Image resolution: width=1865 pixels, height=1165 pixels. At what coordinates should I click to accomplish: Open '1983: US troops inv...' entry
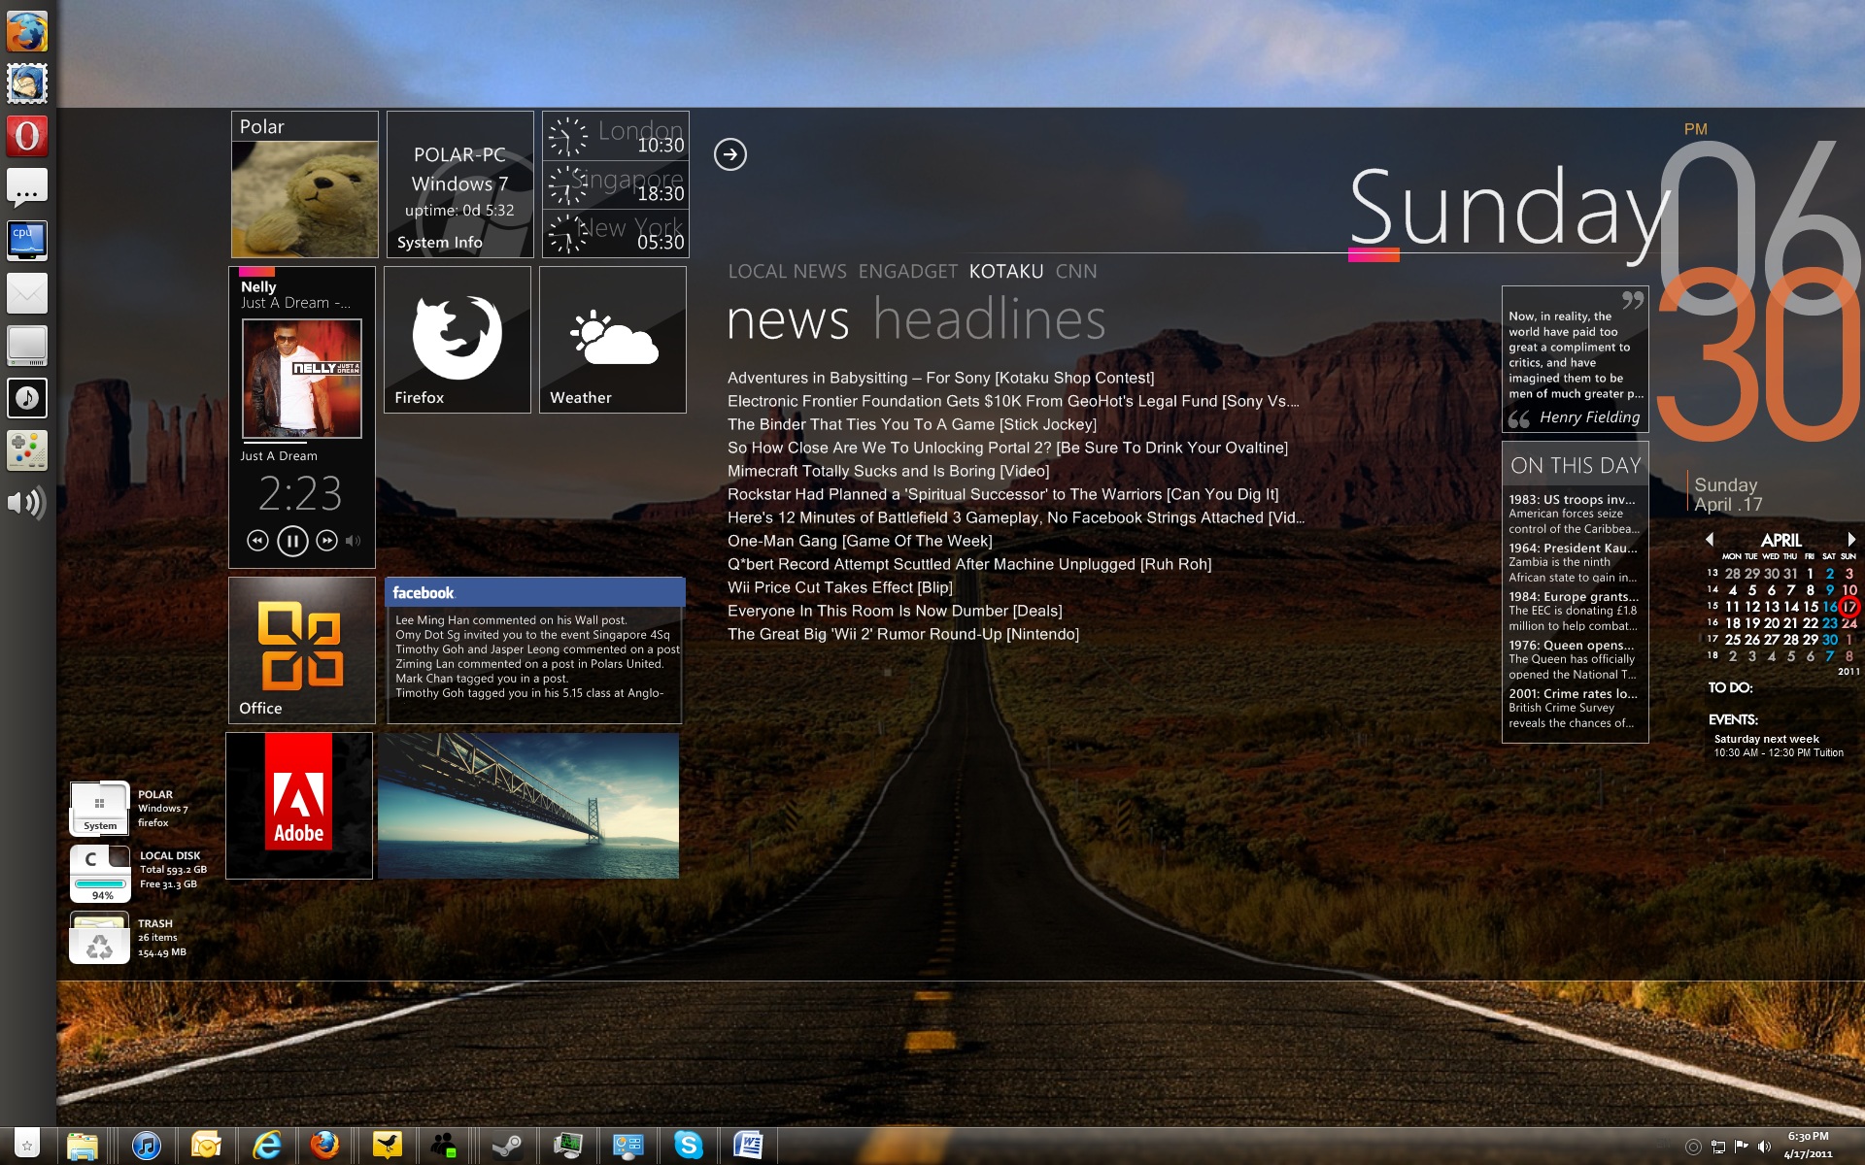(x=1574, y=514)
